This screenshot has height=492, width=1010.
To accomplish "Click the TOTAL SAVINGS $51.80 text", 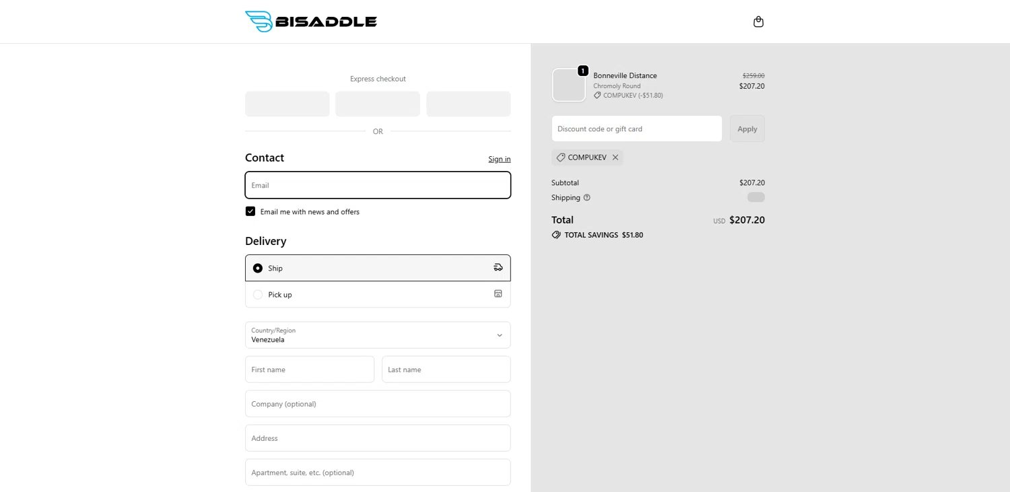I will (604, 235).
